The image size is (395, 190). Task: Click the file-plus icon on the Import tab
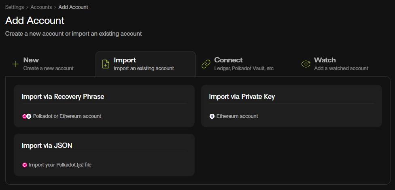[106, 64]
